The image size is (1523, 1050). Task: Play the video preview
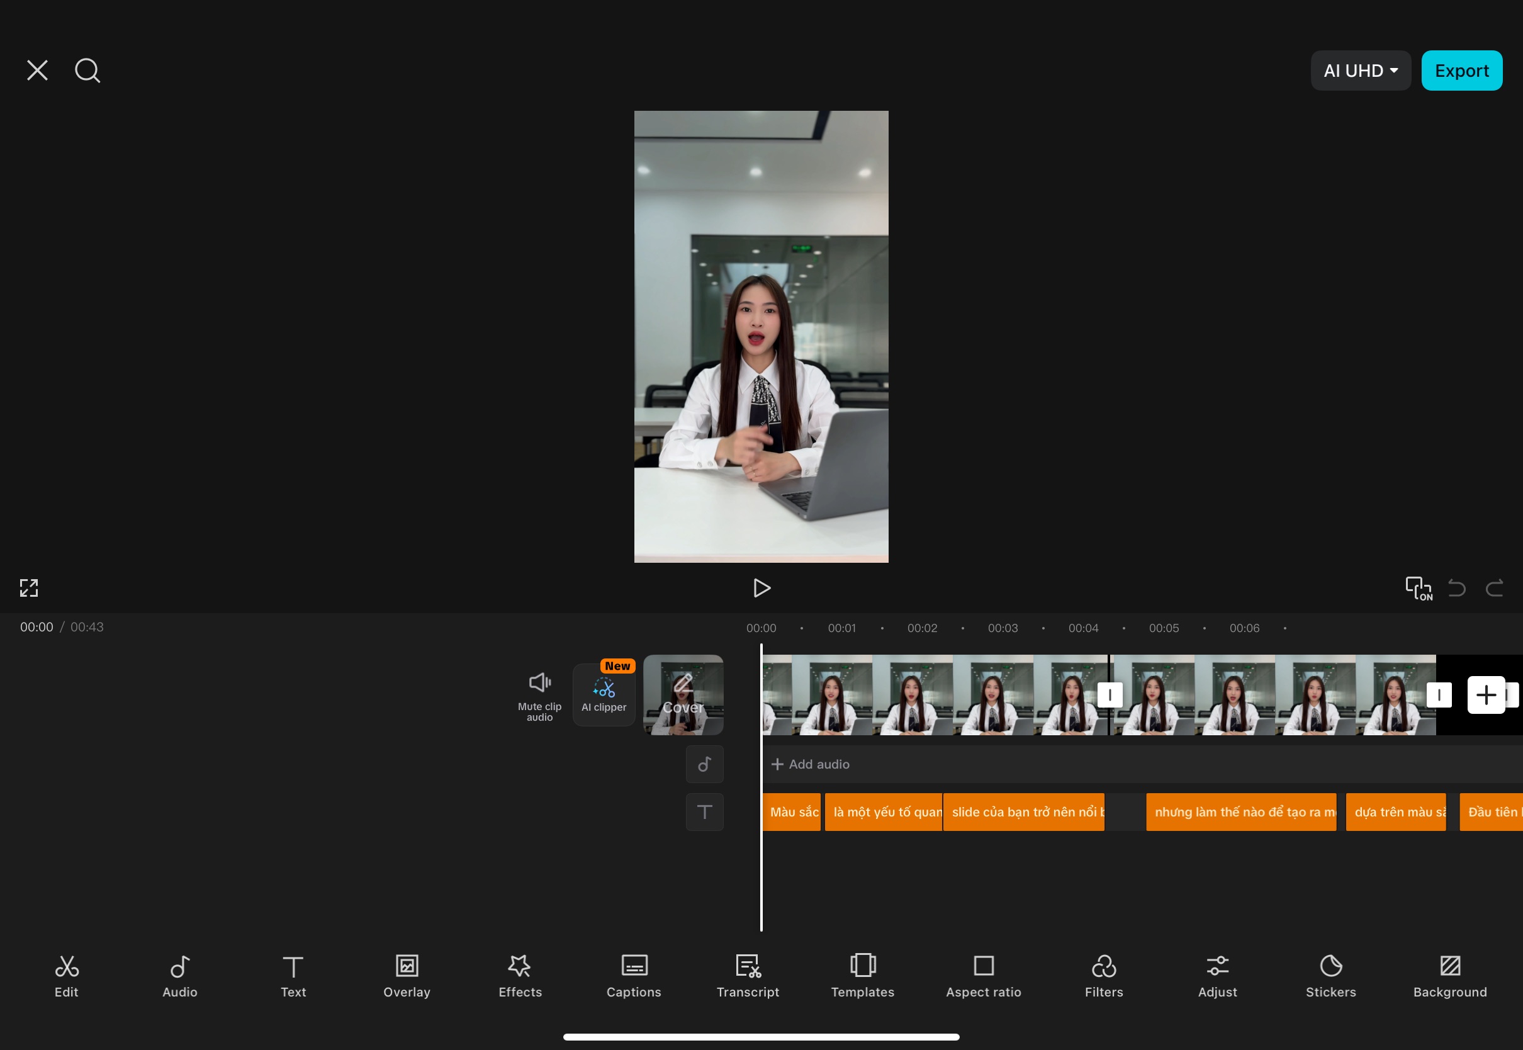pyautogui.click(x=761, y=587)
